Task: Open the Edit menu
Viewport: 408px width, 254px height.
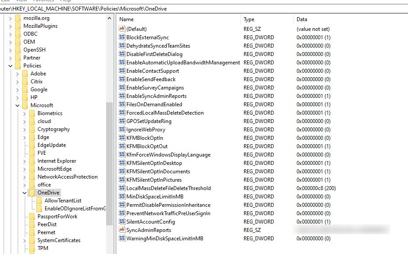Action: [x=5, y=1]
